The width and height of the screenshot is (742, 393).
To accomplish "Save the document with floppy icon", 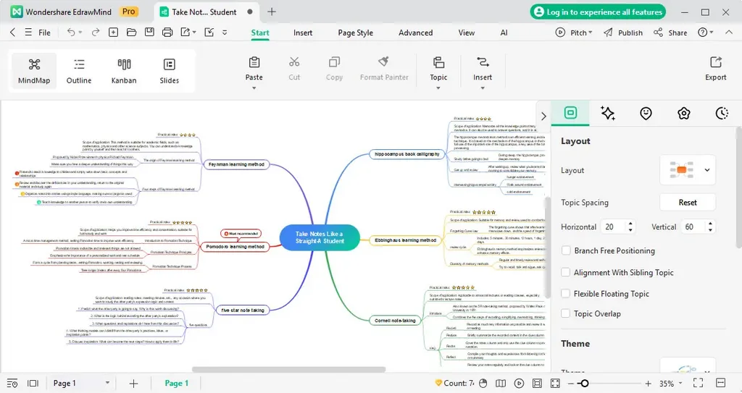I will pyautogui.click(x=149, y=32).
